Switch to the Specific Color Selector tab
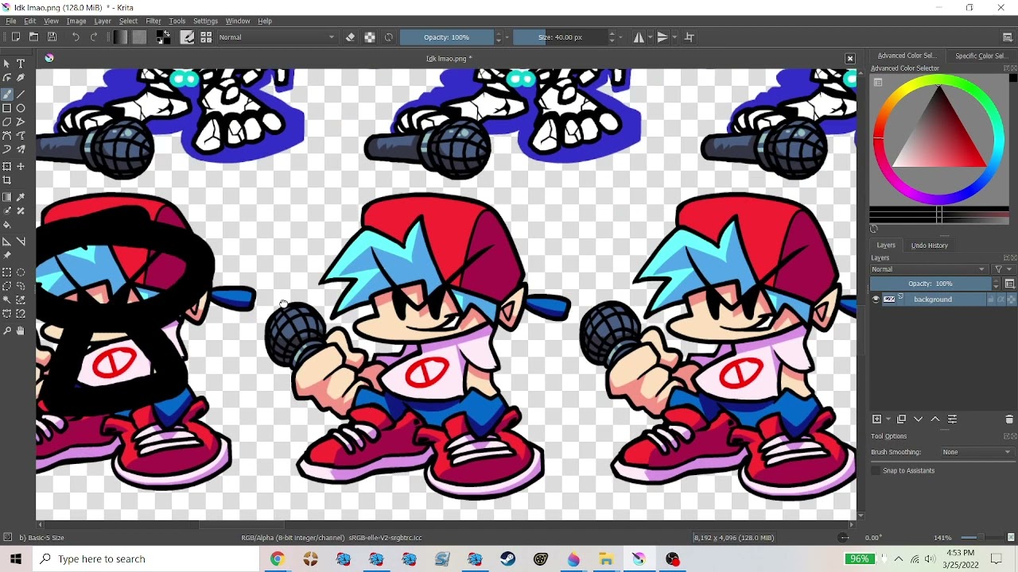This screenshot has height=572, width=1018. click(981, 56)
